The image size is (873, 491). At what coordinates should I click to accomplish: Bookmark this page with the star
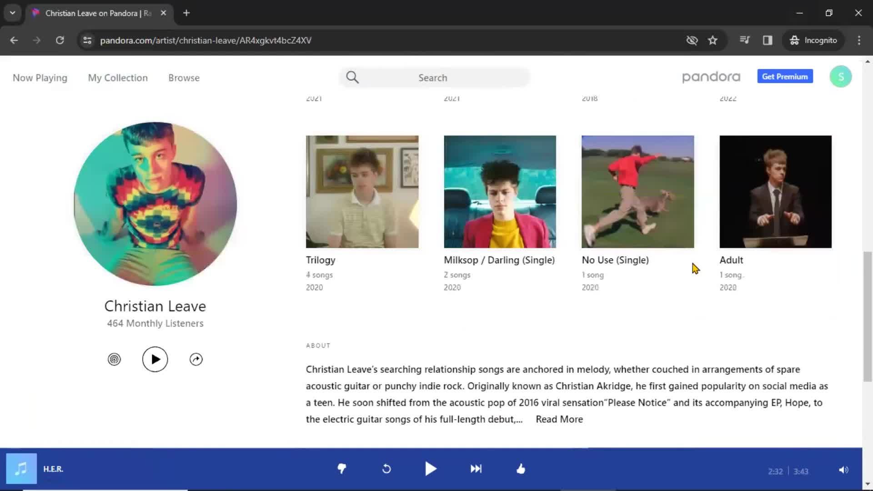click(712, 40)
